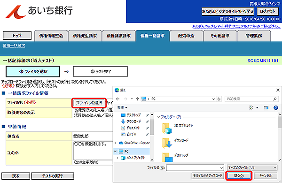
Task: Open the デスクトップ folder in the file list
Action: [175, 157]
